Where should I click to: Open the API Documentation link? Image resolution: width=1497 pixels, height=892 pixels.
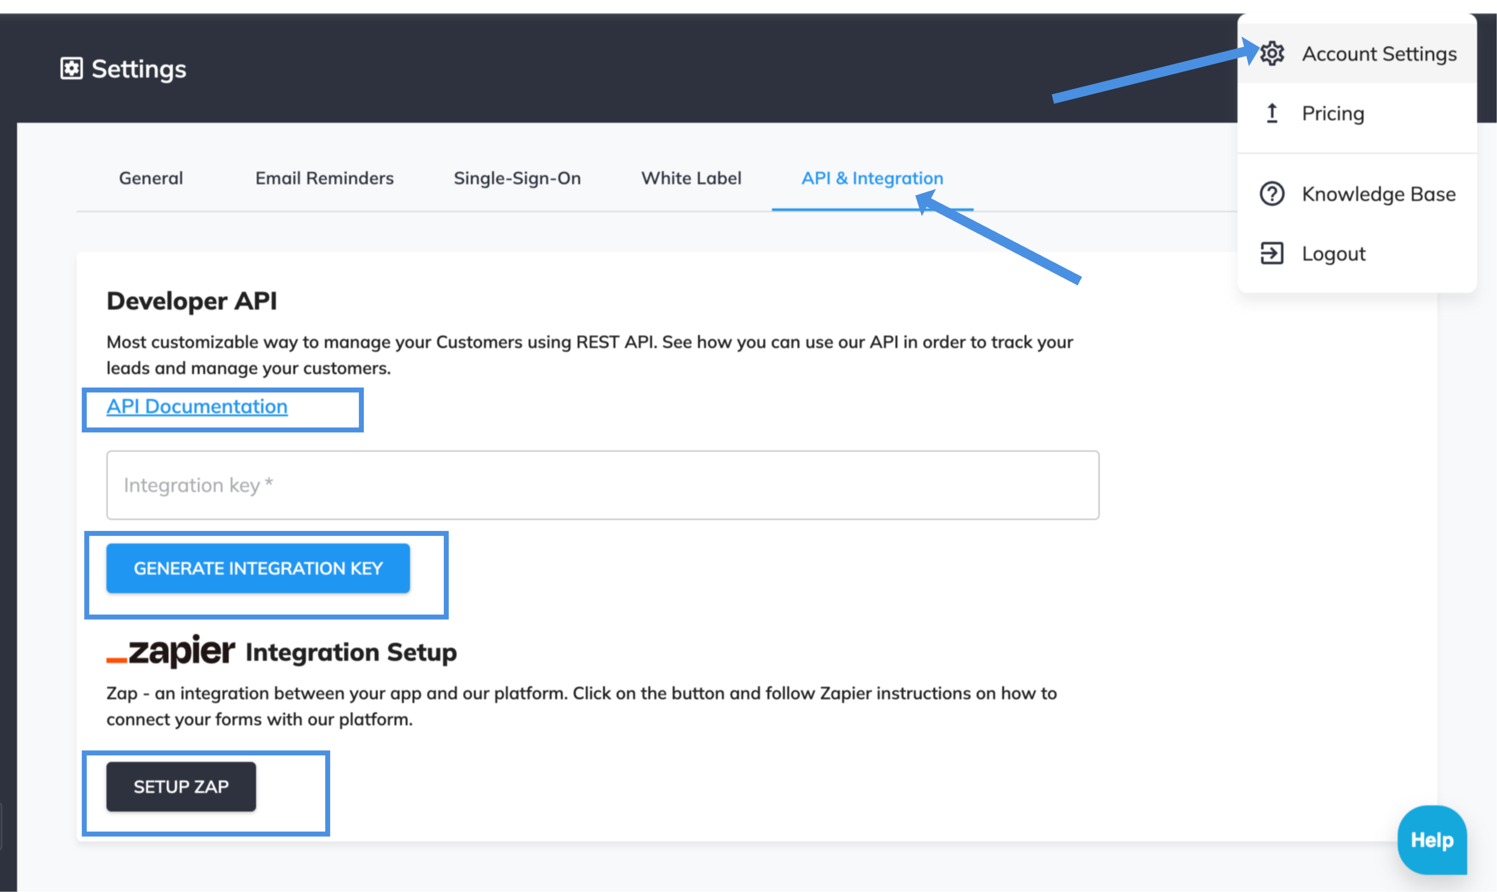click(x=197, y=406)
